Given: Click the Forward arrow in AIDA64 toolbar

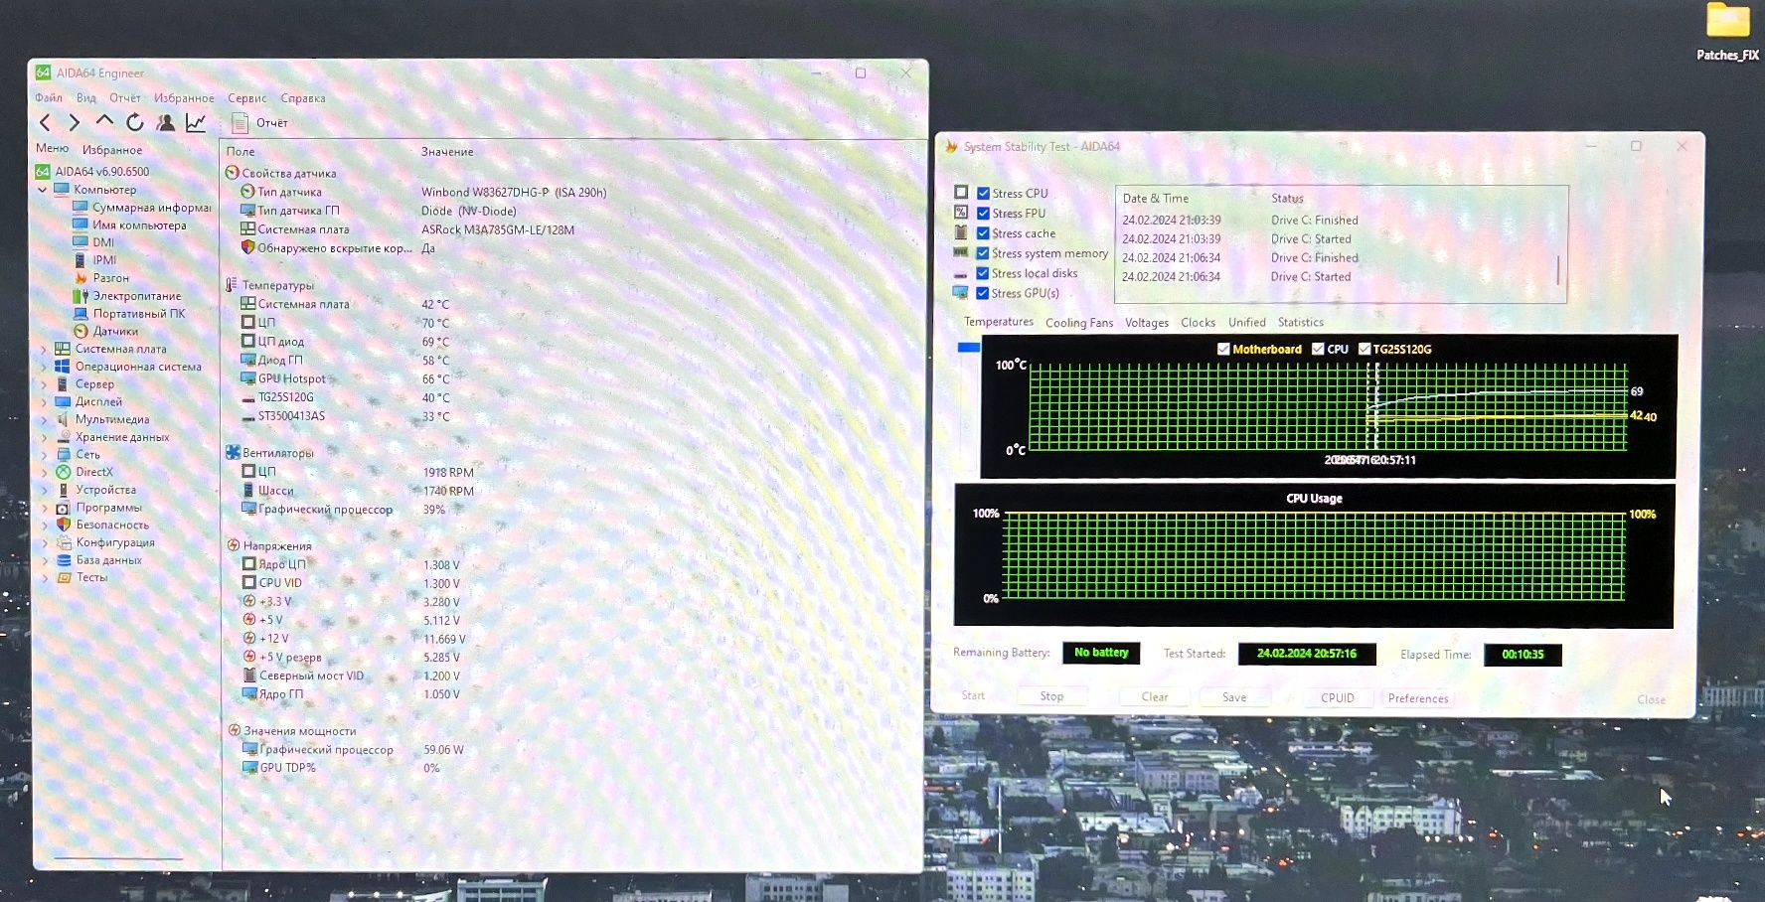Looking at the screenshot, I should (74, 122).
